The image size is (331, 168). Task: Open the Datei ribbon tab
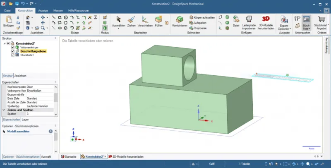click(7, 11)
